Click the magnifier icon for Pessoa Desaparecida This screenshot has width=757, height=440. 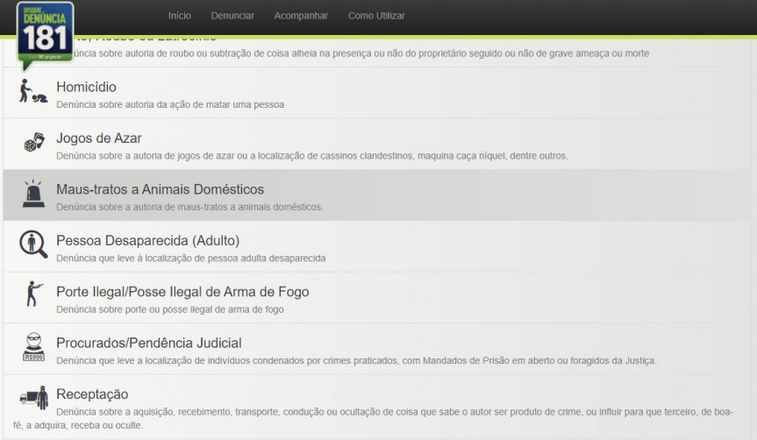(33, 245)
